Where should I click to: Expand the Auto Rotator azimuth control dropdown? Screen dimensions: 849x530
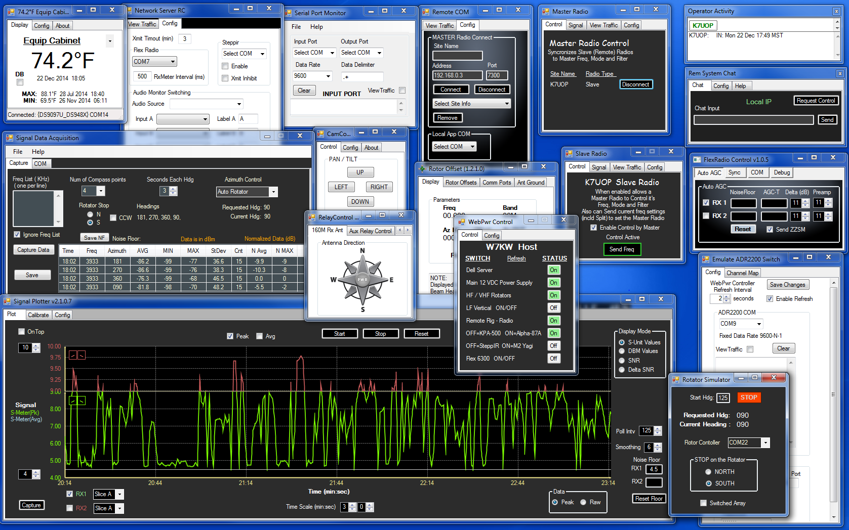coord(273,192)
